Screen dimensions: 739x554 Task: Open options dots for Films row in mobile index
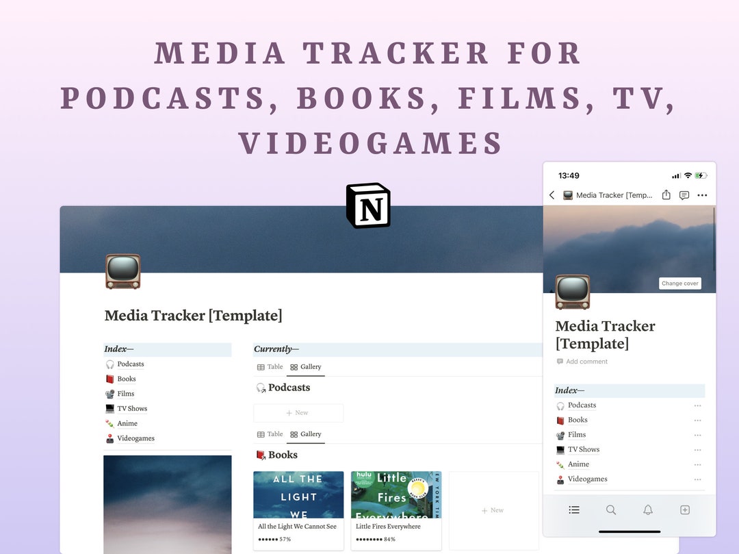[697, 435]
